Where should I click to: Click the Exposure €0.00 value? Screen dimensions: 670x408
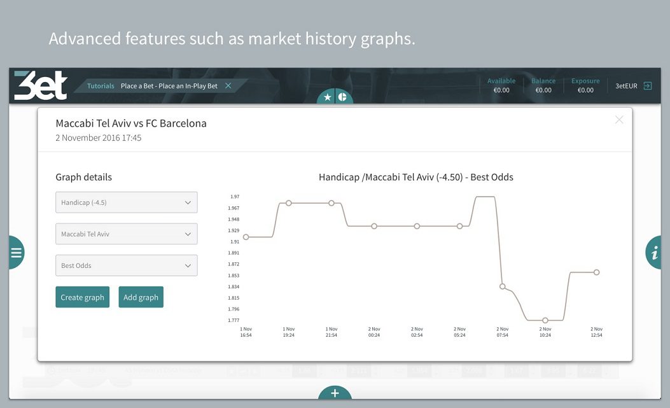(585, 90)
